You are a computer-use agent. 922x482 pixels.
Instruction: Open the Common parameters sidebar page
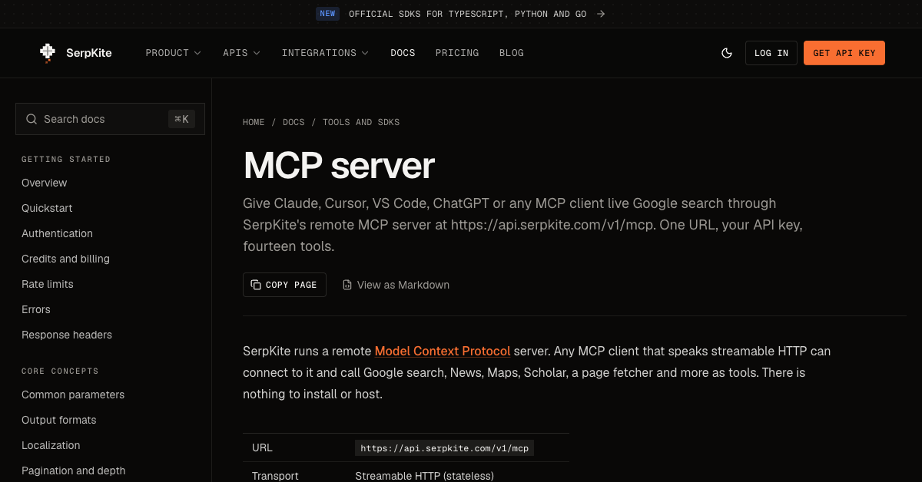(73, 395)
